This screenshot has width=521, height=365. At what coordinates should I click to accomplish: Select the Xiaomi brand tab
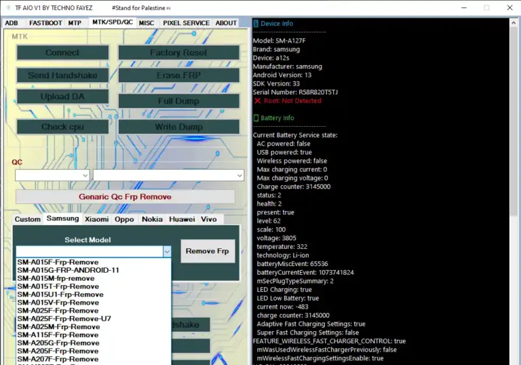(96, 219)
